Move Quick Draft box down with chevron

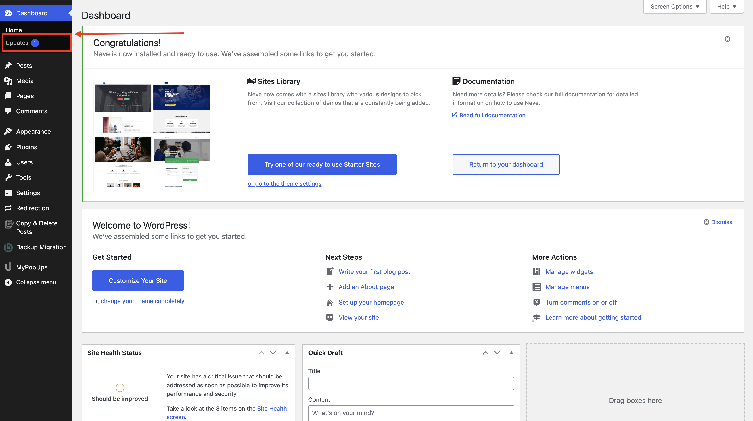click(x=497, y=352)
